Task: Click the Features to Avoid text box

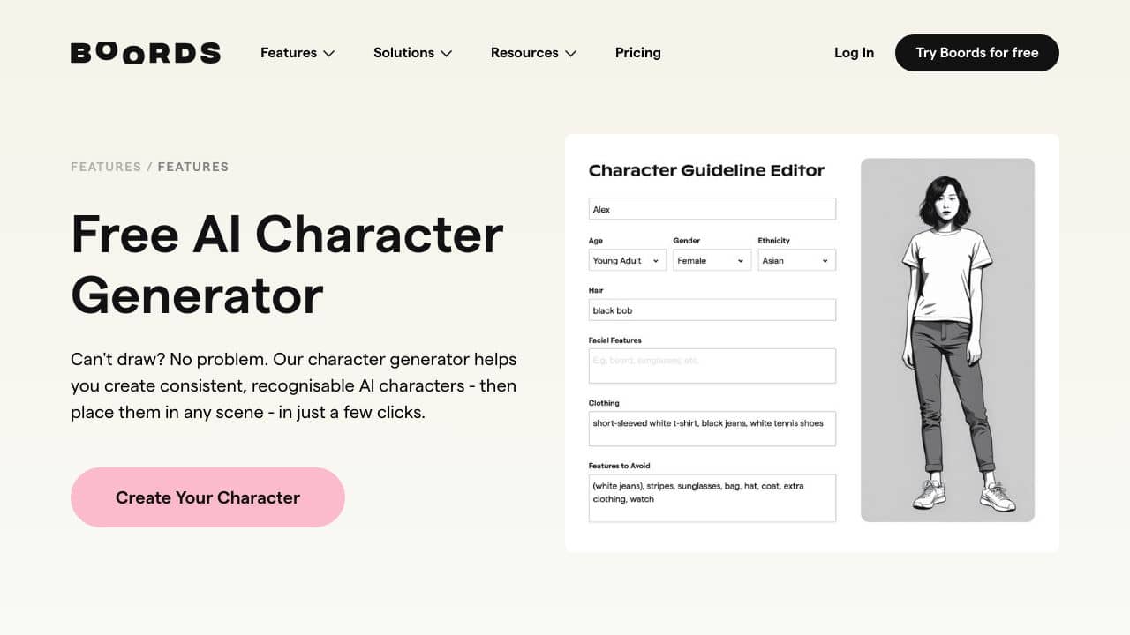Action: click(712, 498)
